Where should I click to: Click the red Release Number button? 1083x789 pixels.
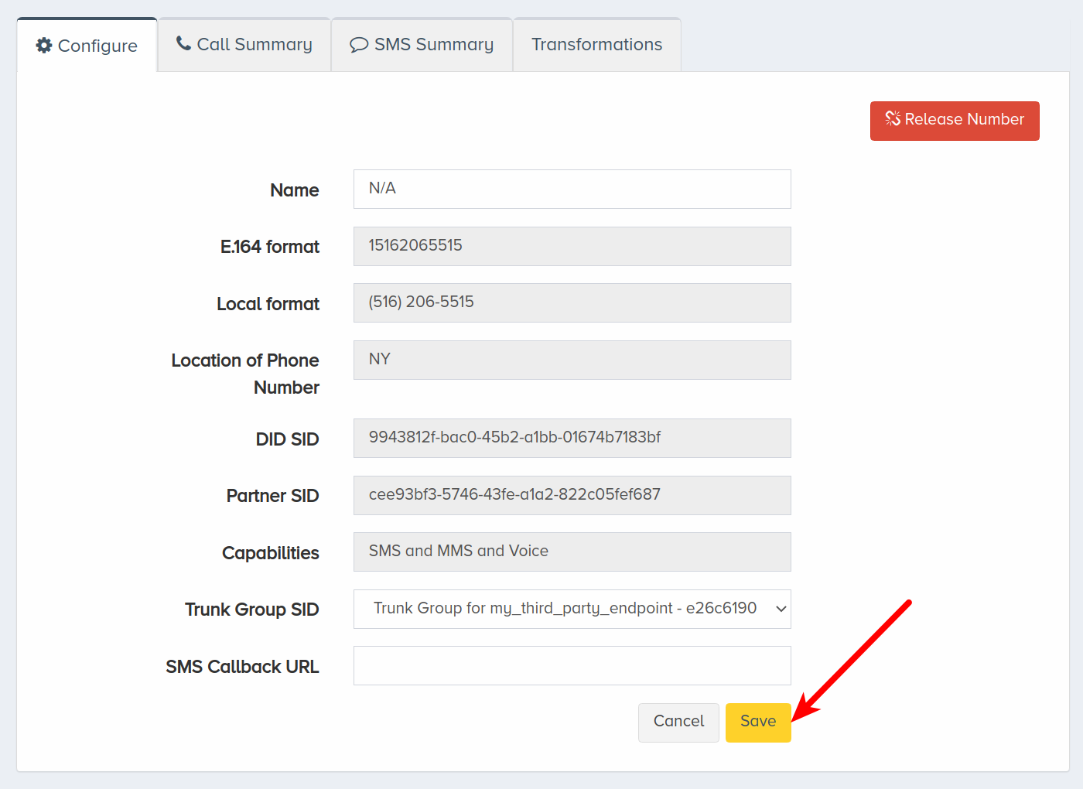click(x=955, y=121)
